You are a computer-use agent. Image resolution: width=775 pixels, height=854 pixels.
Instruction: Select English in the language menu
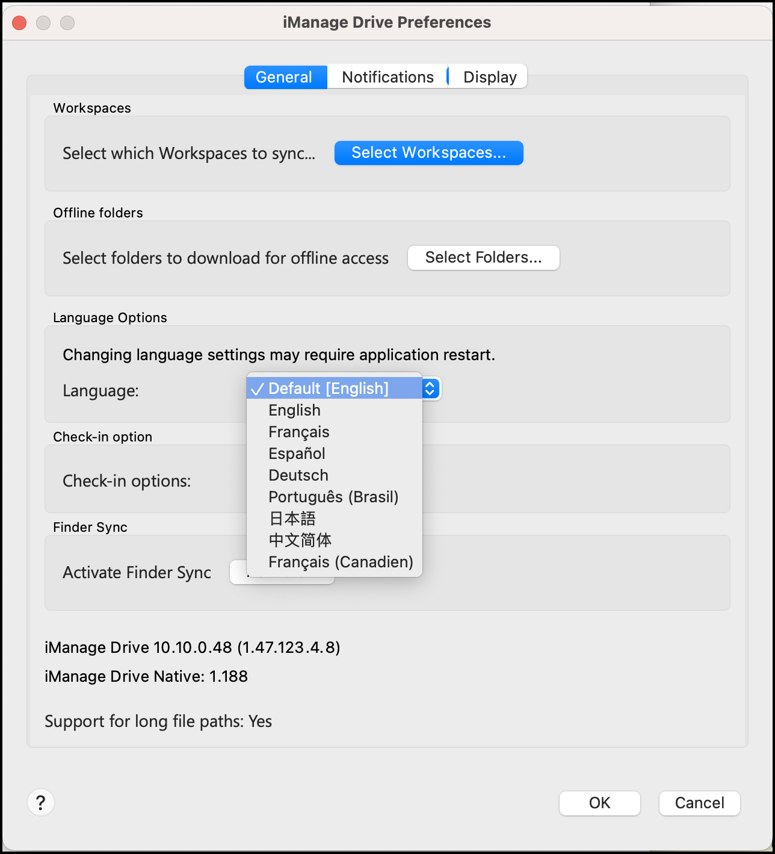pos(295,410)
